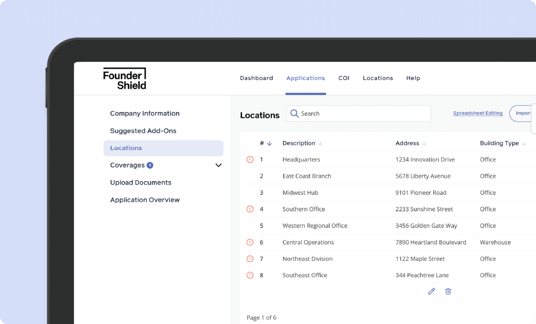Expand the Coverages section chevron
Screen dimensions: 536x324
(x=219, y=165)
